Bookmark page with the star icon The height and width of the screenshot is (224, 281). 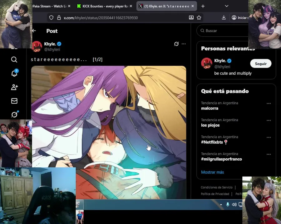pos(199,17)
